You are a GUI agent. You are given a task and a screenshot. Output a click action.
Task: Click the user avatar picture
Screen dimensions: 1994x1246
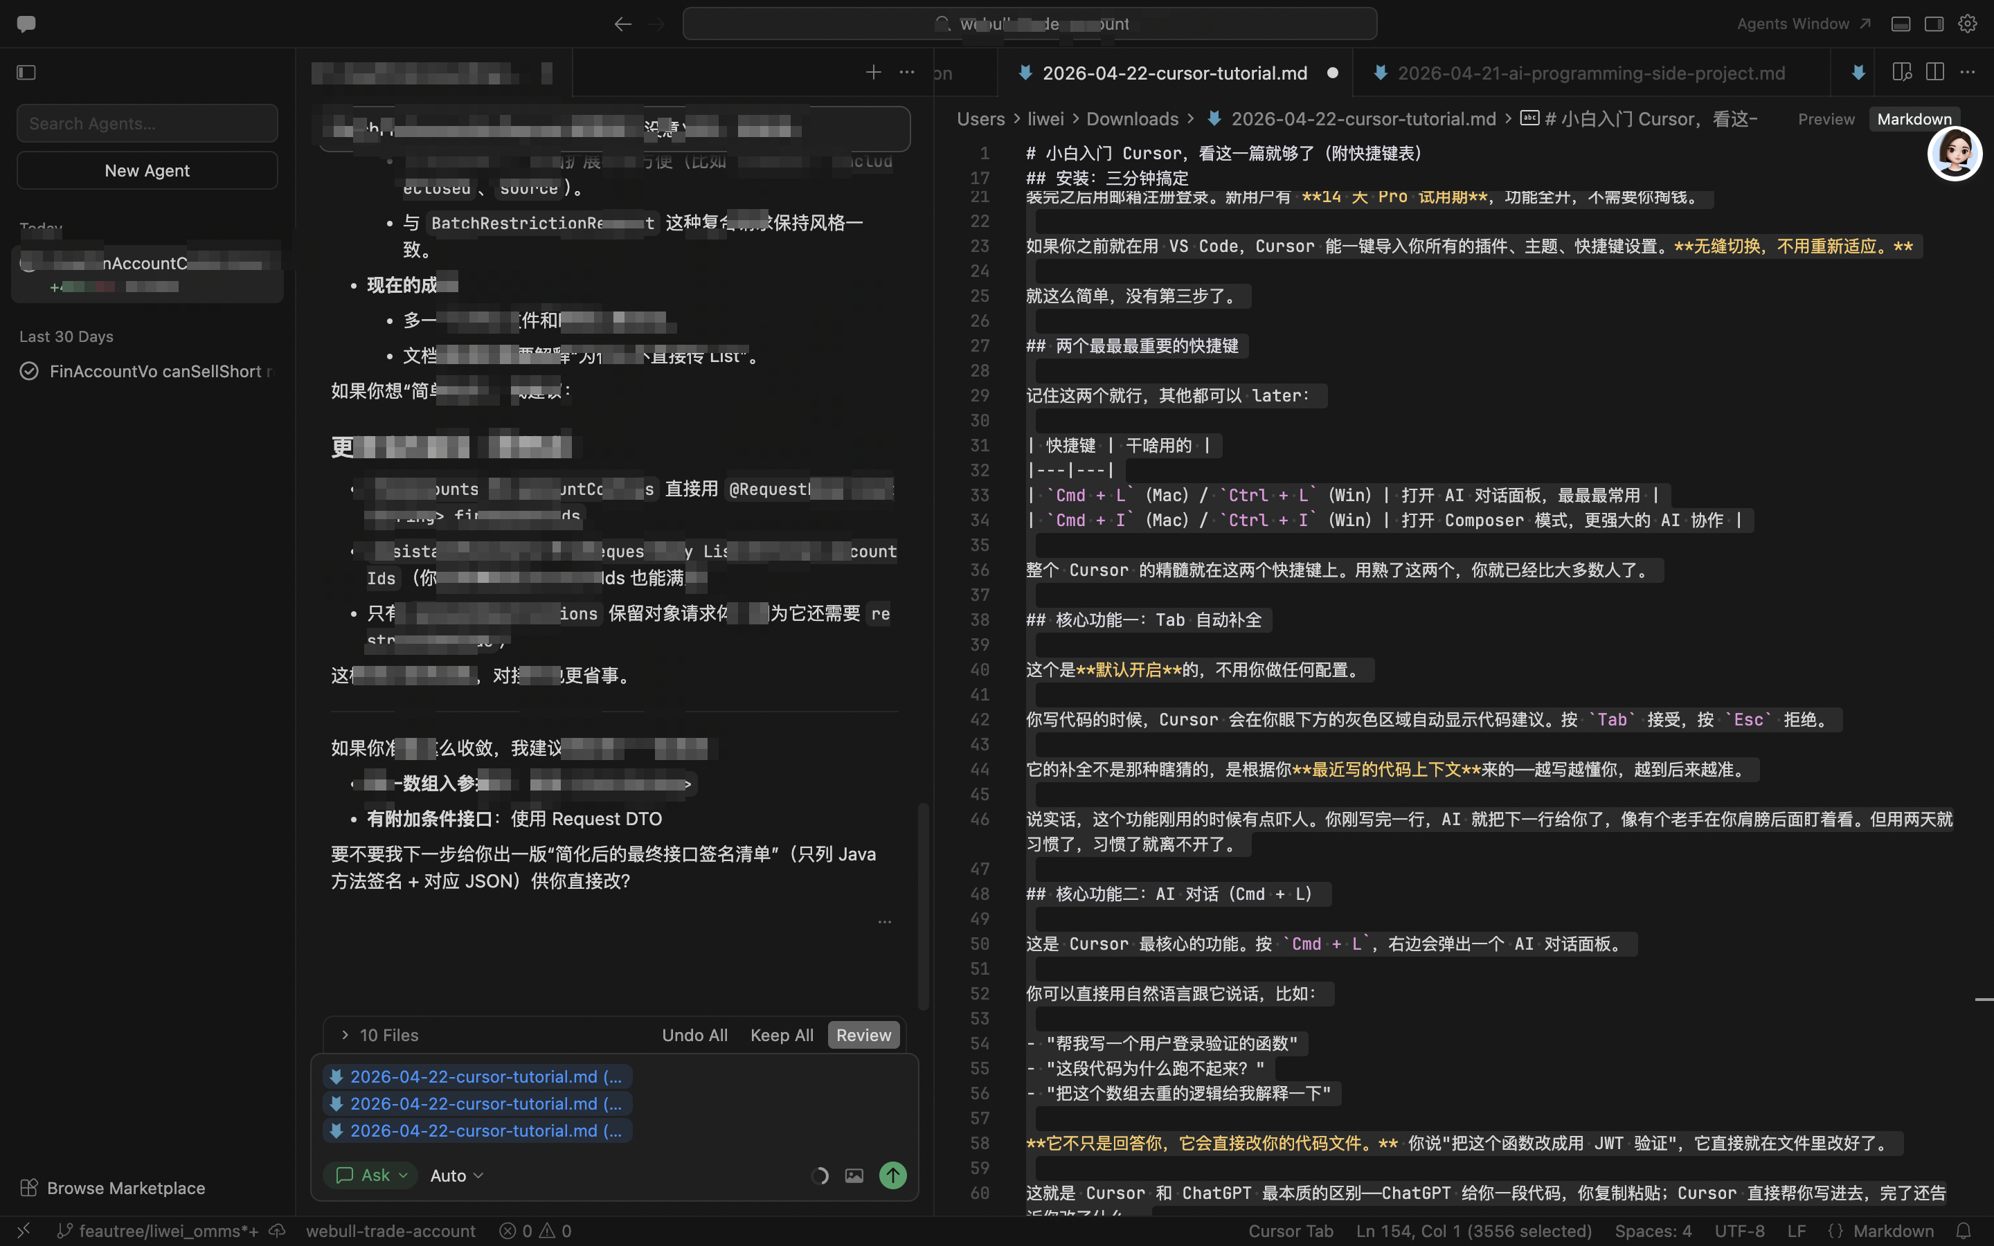pyautogui.click(x=1955, y=153)
